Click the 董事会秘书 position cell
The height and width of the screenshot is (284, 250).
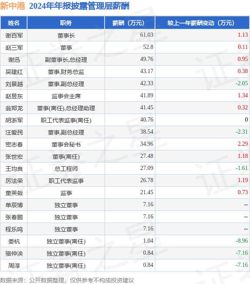coord(66,145)
